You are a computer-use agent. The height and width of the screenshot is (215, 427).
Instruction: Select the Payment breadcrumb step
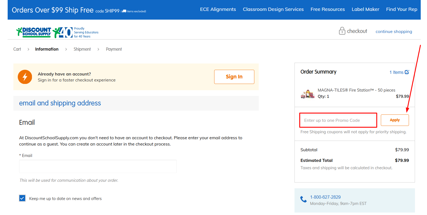coord(114,49)
